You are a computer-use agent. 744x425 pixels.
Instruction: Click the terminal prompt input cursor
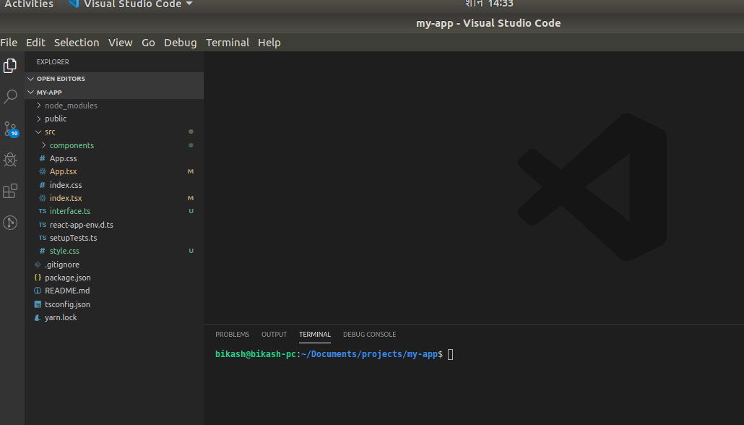(450, 354)
